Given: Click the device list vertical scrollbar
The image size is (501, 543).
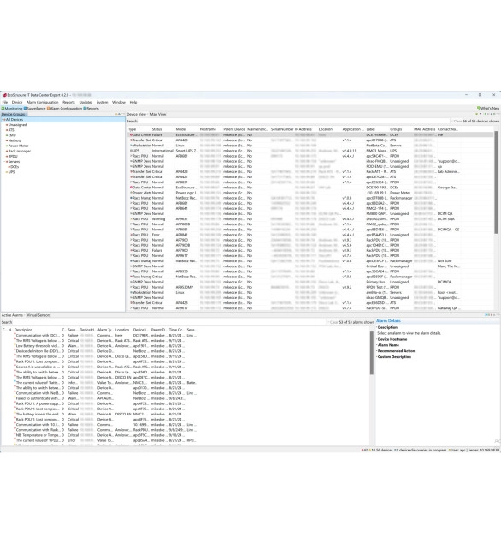Looking at the screenshot, I should (x=496, y=182).
